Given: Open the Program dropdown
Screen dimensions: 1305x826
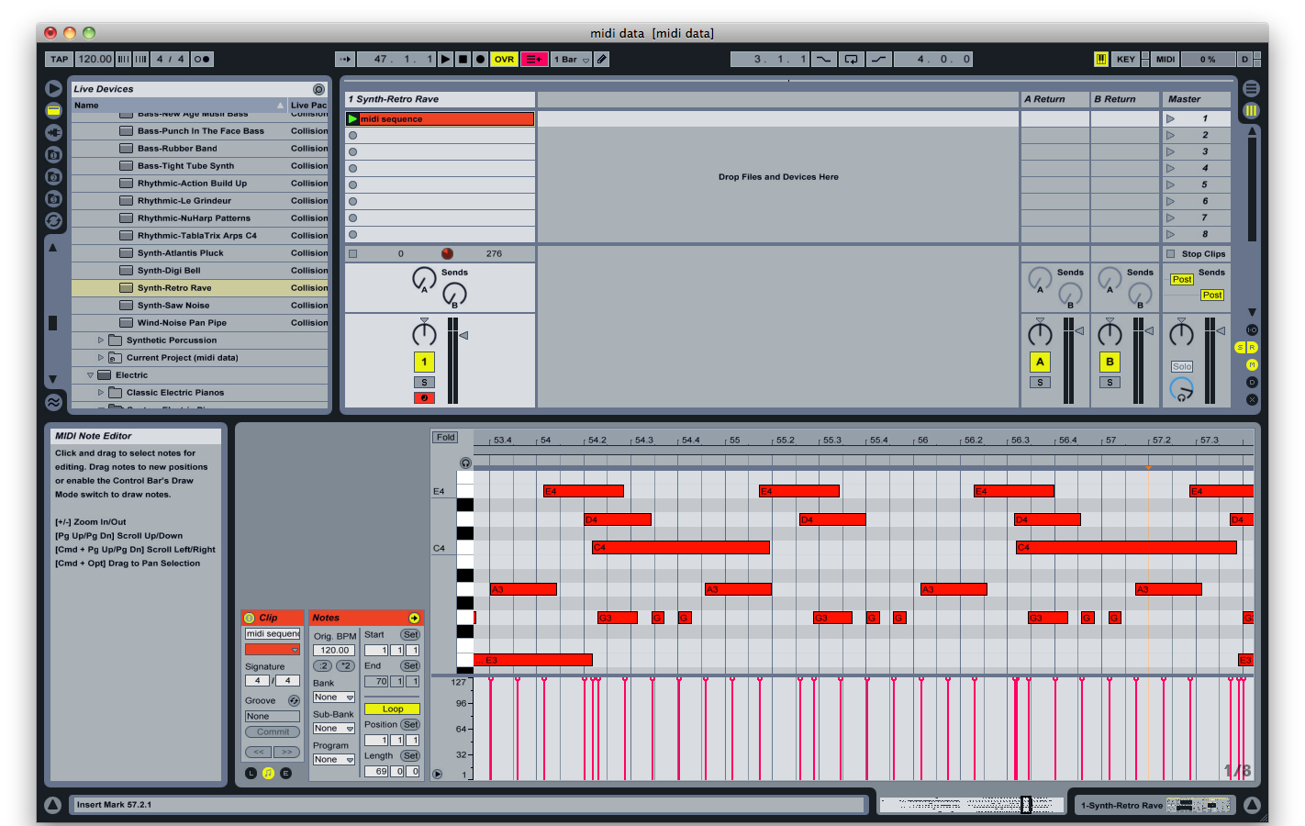Looking at the screenshot, I should click(x=334, y=760).
